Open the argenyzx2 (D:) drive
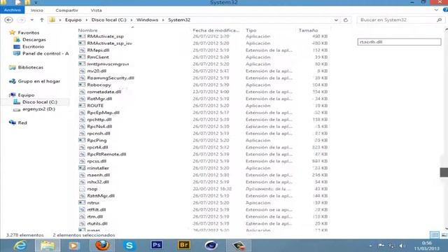The height and width of the screenshot is (252, 448). [x=38, y=109]
